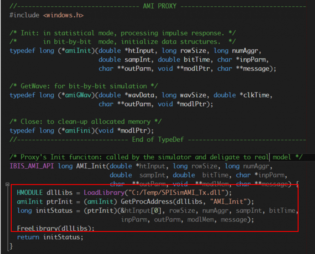The width and height of the screenshot is (315, 254).
Task: Click the "AMI_Init" string literal argument
Action: [232, 201]
